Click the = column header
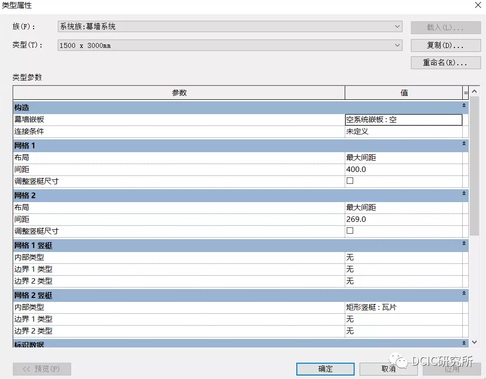Viewport: 486px width, 379px height. 466,93
